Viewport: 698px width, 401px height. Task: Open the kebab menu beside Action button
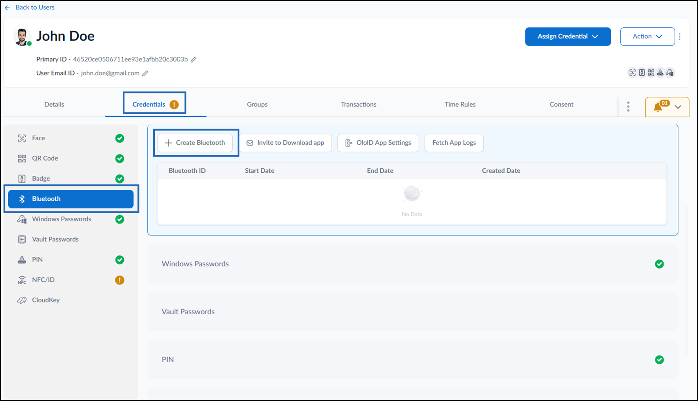[680, 37]
